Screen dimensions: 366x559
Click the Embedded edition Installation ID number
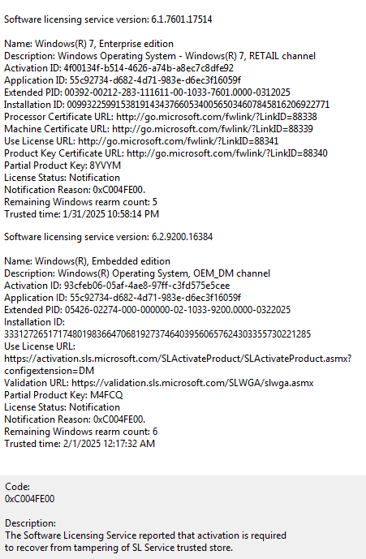click(157, 334)
